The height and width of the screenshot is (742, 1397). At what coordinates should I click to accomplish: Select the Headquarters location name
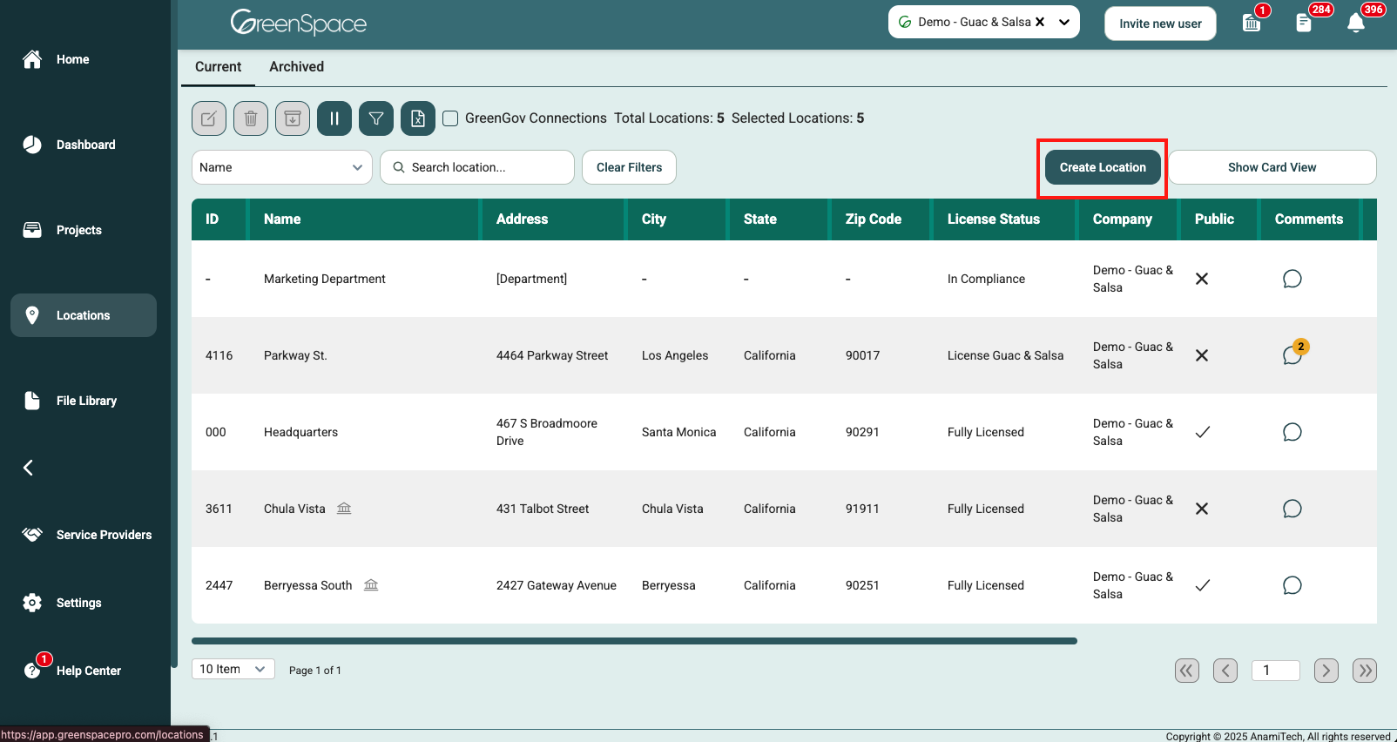(x=300, y=432)
